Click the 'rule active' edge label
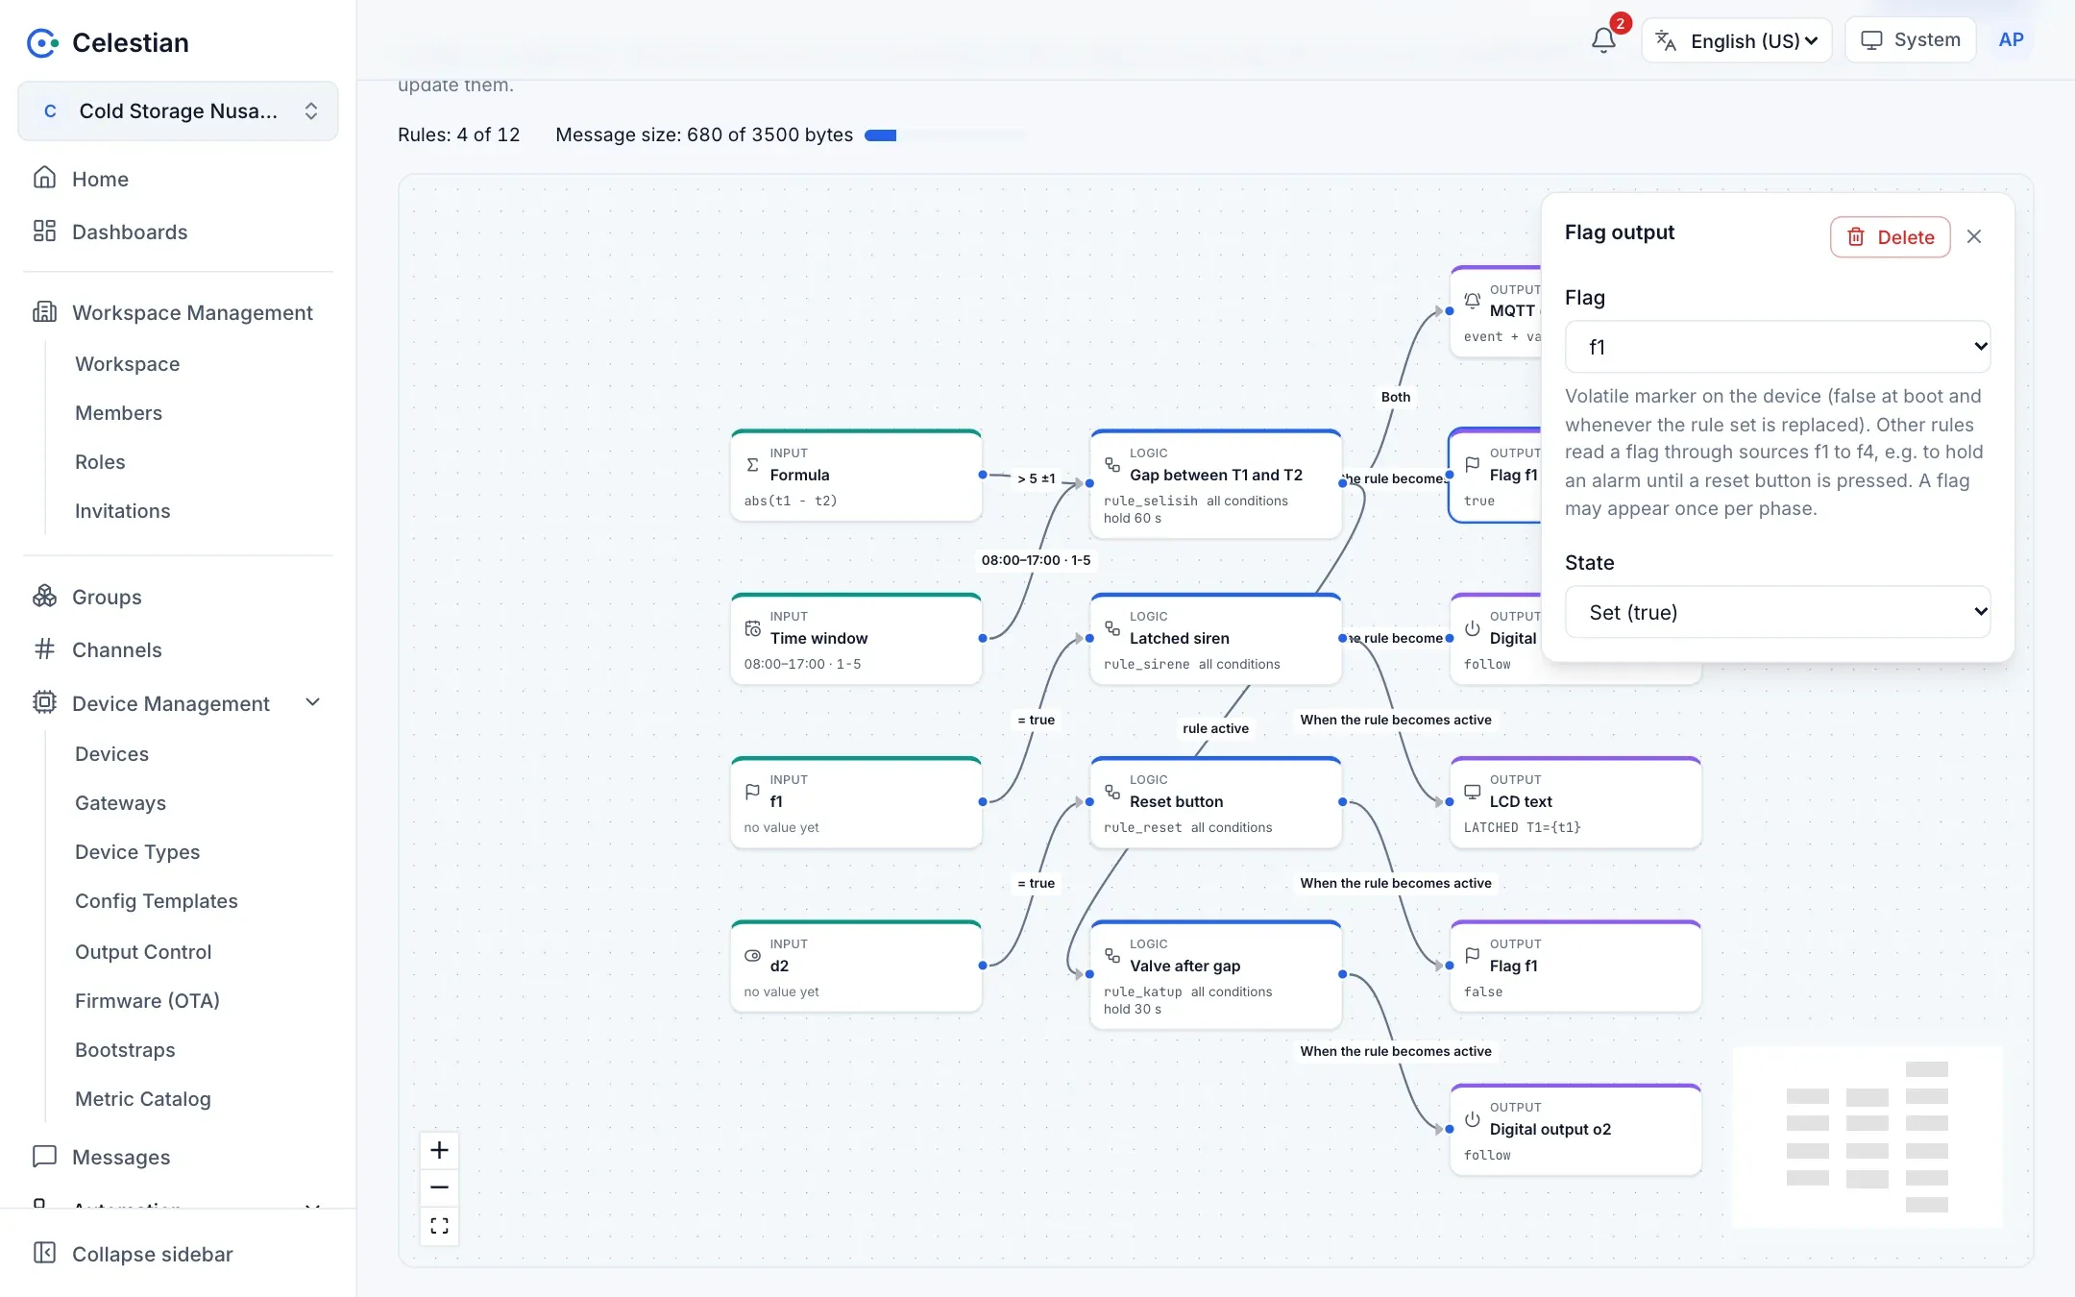 [x=1215, y=728]
